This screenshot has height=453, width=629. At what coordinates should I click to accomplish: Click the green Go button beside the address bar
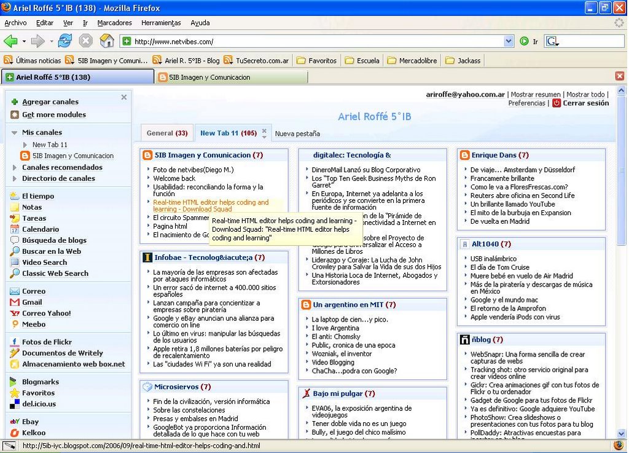(524, 41)
